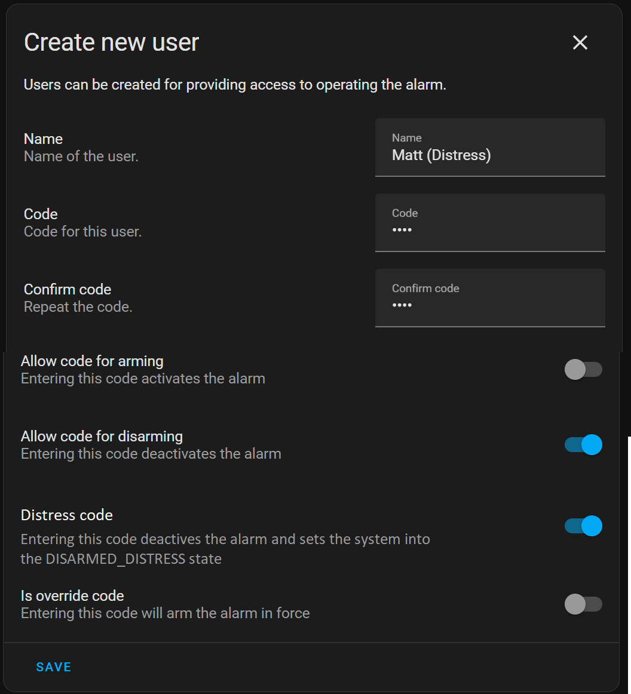Disable the Allow code for disarming toggle
This screenshot has height=694, width=631.
pyautogui.click(x=583, y=444)
